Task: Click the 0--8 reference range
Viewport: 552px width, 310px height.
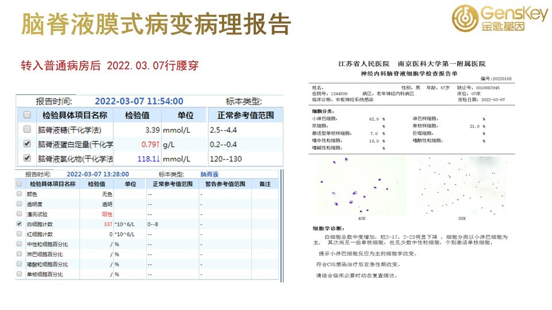Action: 153,224
